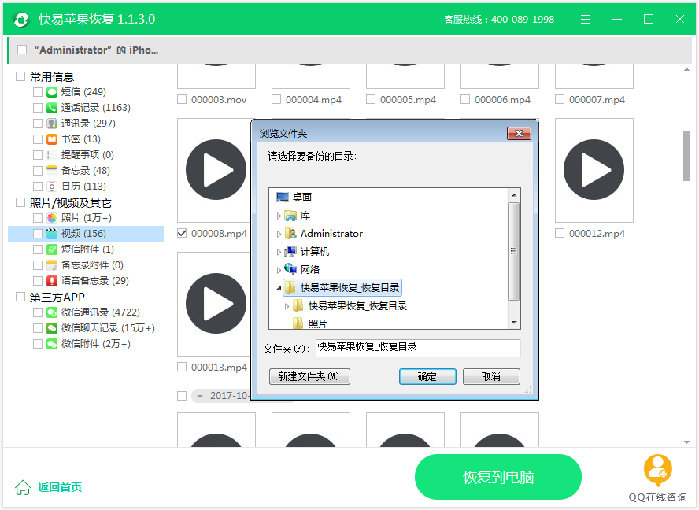
Task: Click the 短信 messages icon
Action: pyautogui.click(x=52, y=92)
